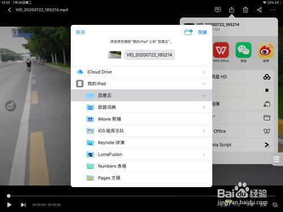
Task: Select the 我的 iPad device icon
Action: coord(80,84)
